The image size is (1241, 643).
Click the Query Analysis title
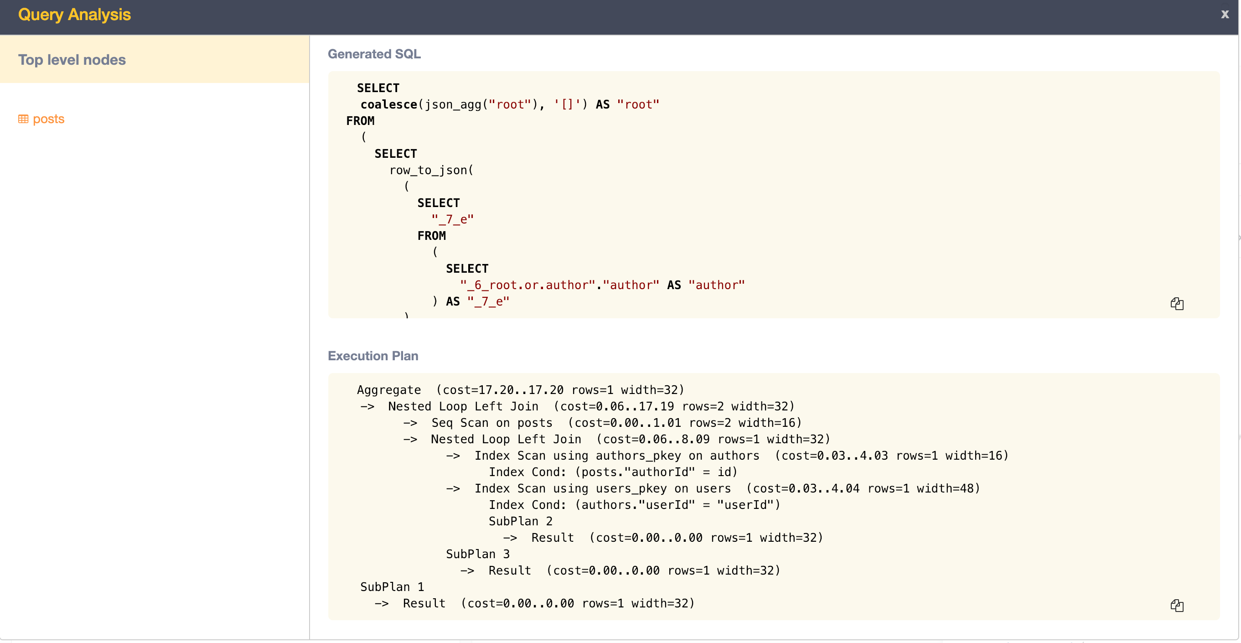(75, 15)
